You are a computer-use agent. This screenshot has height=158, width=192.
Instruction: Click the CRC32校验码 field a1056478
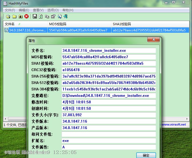[x=109, y=70]
